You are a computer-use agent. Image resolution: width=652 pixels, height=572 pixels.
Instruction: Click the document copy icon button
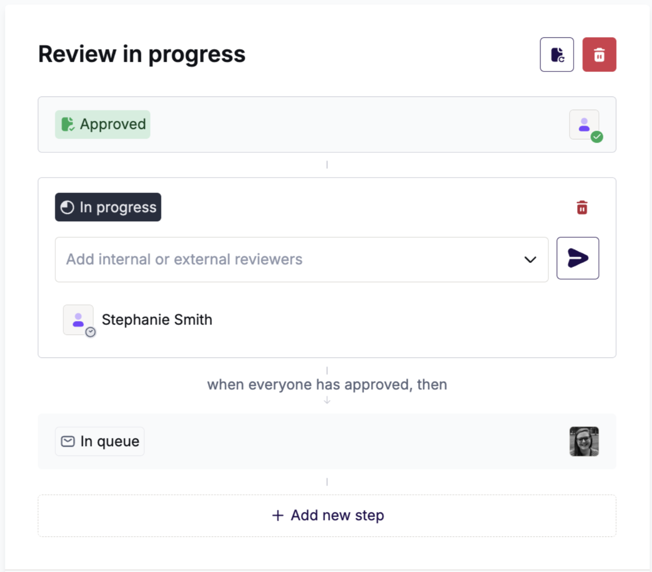556,55
